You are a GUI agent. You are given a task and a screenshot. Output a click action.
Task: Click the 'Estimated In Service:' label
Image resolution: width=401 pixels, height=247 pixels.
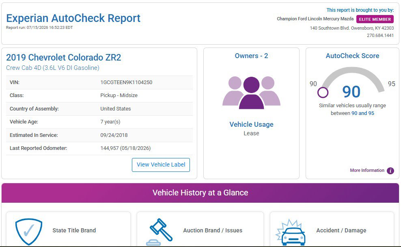pos(34,135)
